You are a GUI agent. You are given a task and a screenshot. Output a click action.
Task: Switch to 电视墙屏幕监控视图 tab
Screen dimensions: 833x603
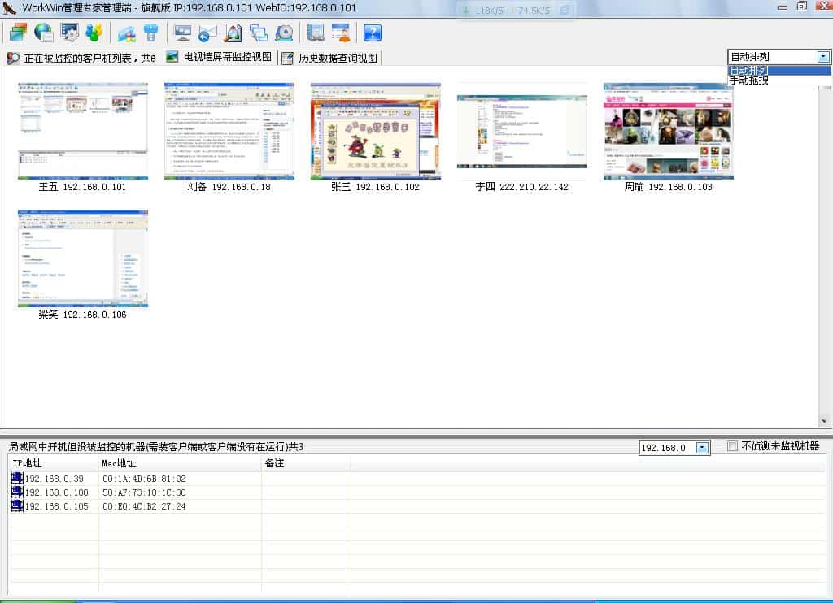point(219,58)
